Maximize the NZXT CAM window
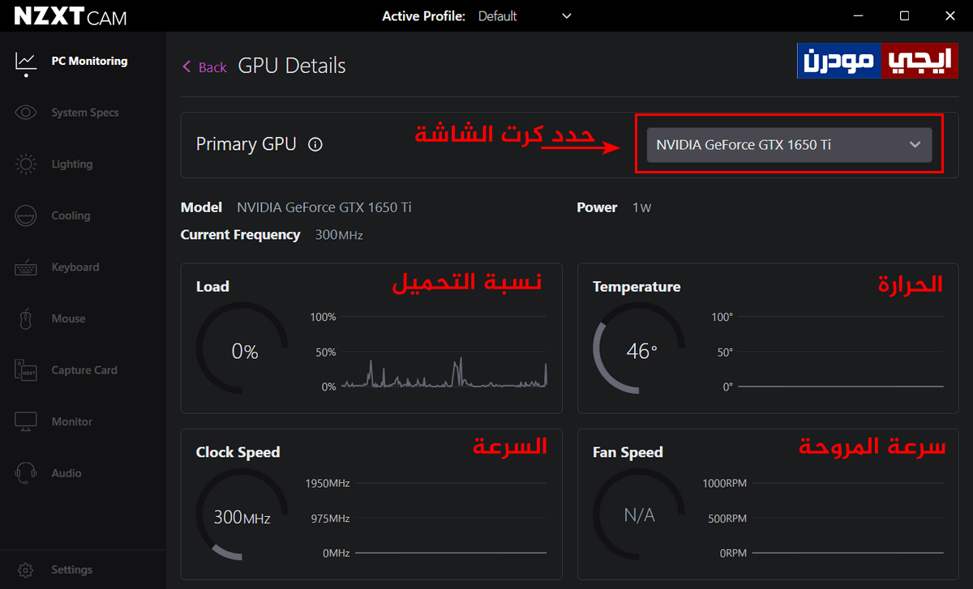 pyautogui.click(x=904, y=15)
